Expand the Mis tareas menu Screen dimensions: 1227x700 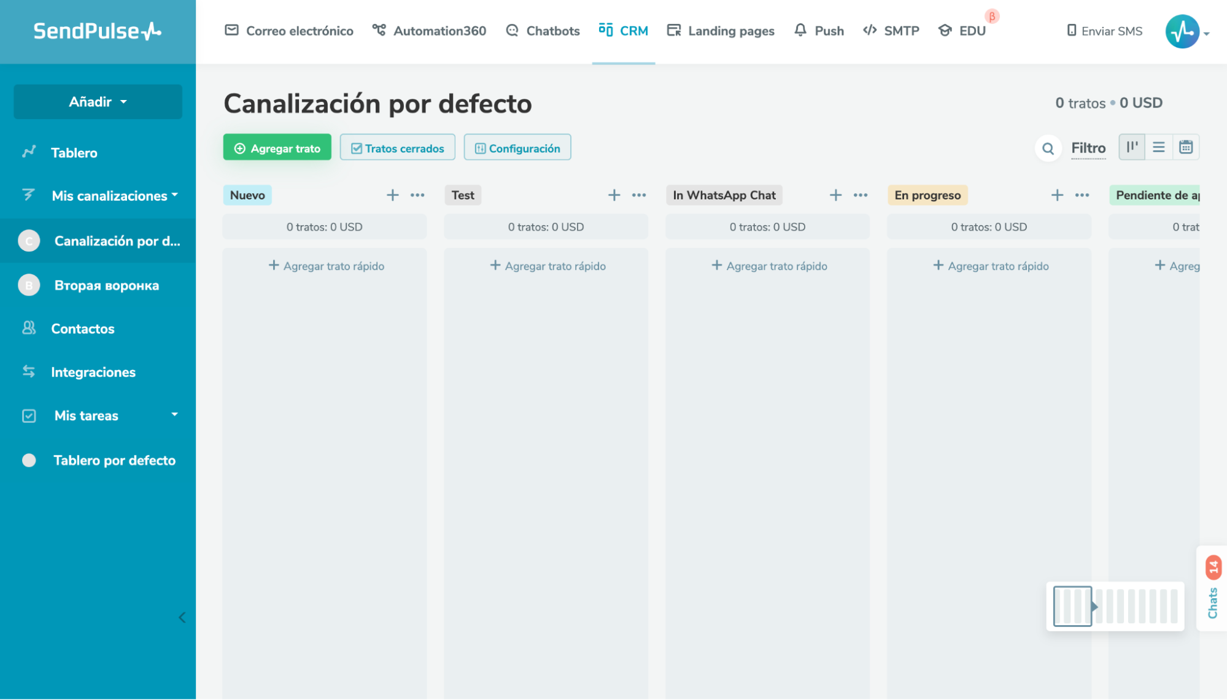(x=100, y=416)
